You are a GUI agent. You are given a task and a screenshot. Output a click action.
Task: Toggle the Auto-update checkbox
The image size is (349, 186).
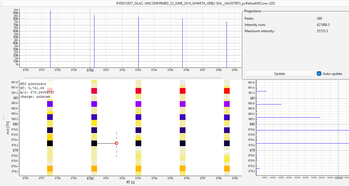(x=319, y=73)
